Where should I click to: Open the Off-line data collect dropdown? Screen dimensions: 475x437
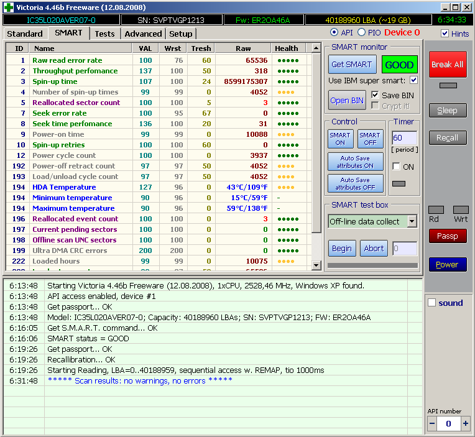pos(412,221)
